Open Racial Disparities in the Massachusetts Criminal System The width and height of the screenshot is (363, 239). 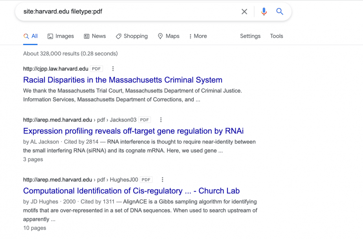(x=123, y=80)
